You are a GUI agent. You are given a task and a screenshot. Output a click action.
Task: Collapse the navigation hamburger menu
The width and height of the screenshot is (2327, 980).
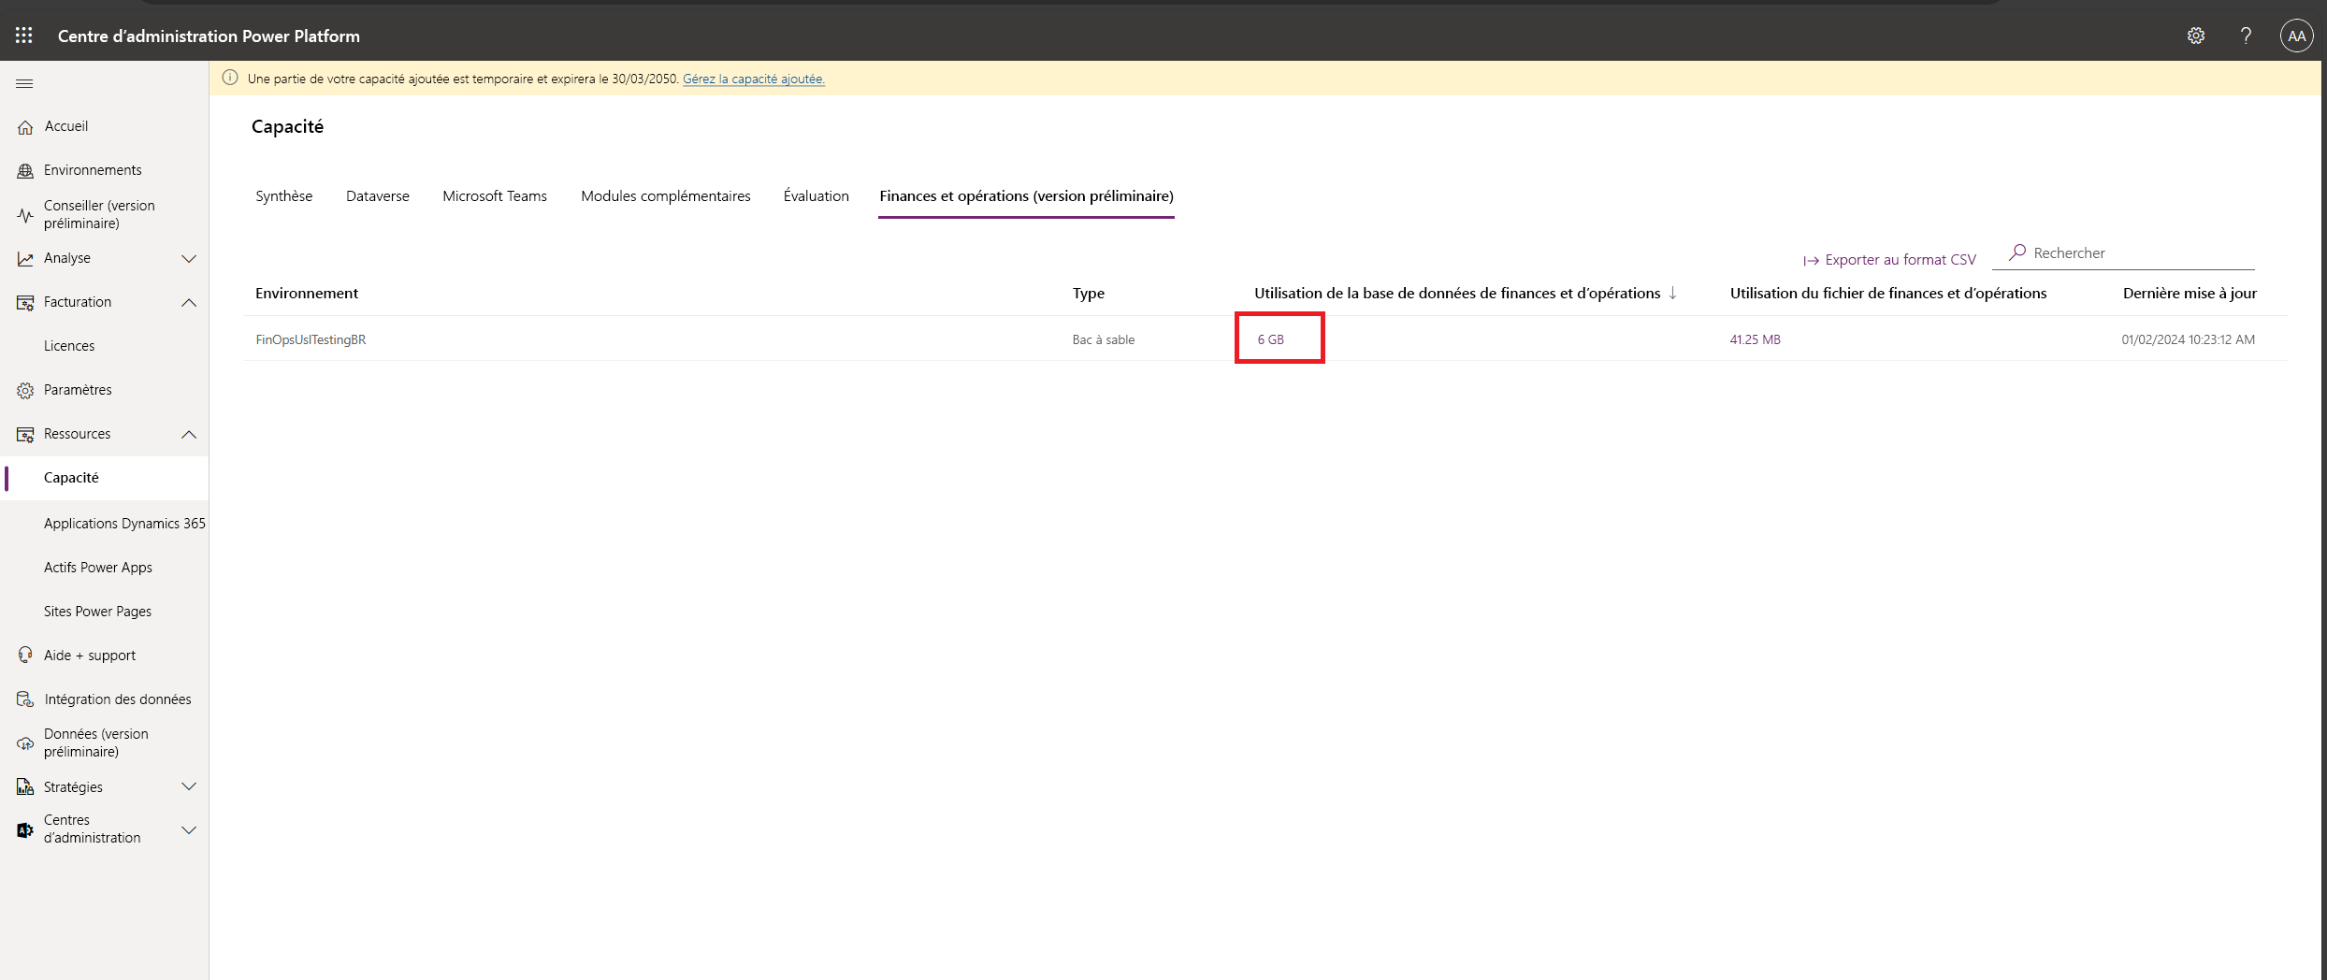[25, 84]
